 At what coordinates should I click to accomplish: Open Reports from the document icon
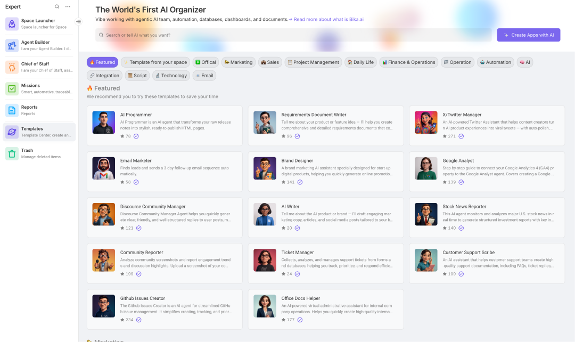(x=12, y=110)
